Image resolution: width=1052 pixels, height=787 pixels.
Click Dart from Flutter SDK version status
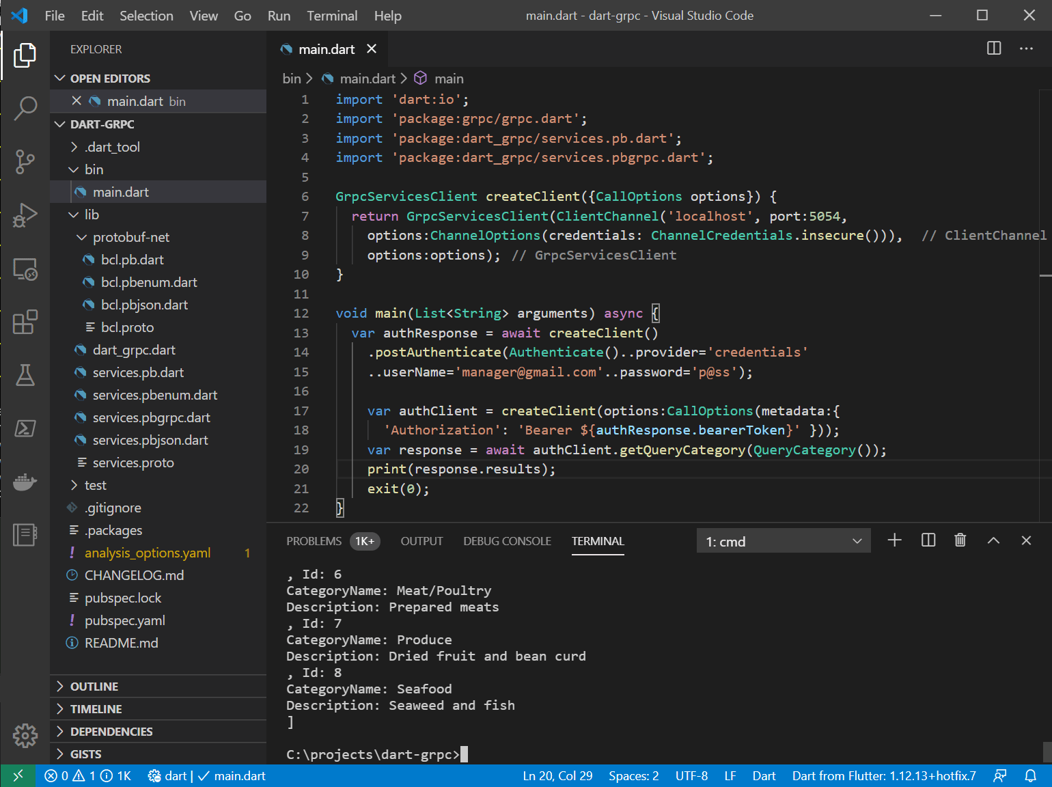pyautogui.click(x=884, y=776)
